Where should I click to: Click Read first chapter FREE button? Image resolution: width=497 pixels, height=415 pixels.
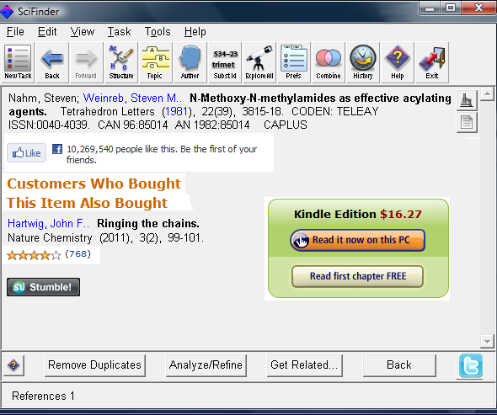[357, 276]
